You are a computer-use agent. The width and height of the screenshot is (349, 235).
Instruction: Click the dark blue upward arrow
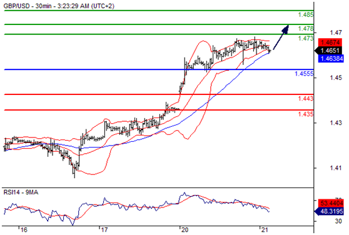(281, 37)
